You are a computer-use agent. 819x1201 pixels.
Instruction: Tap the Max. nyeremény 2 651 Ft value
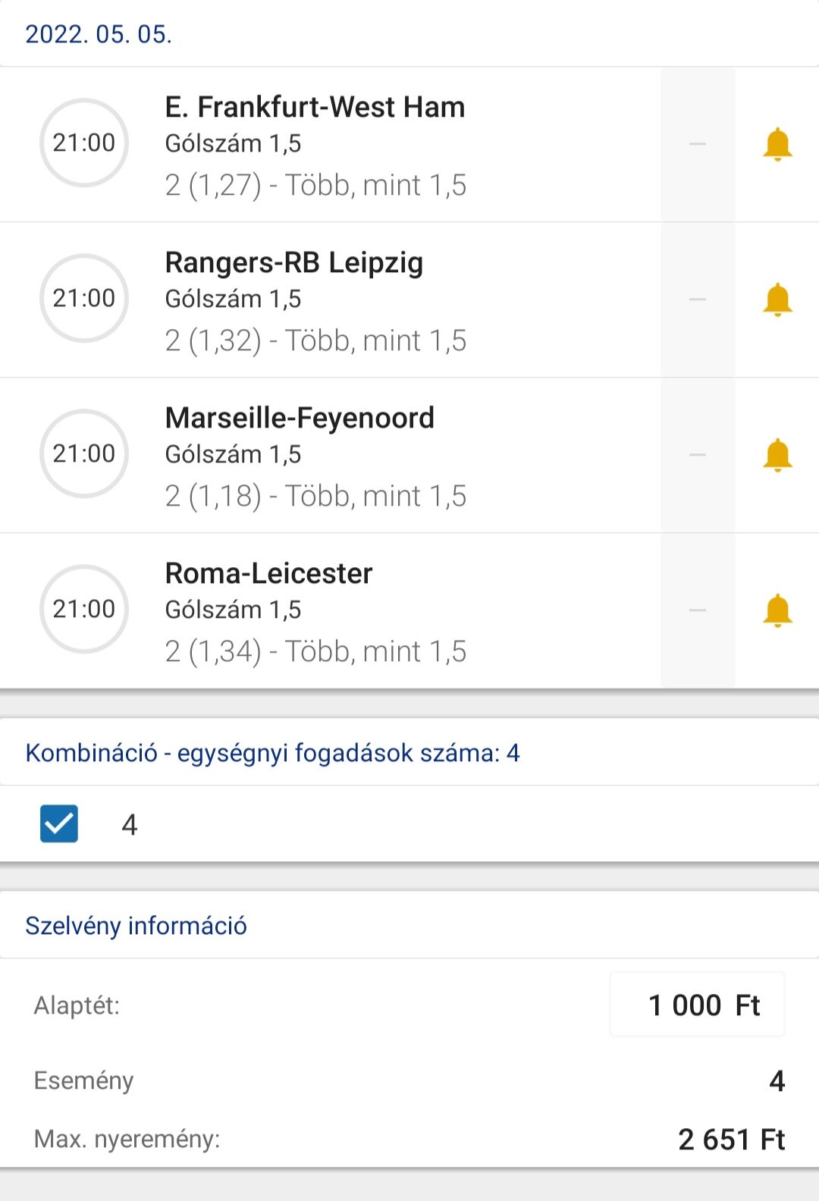(731, 1140)
